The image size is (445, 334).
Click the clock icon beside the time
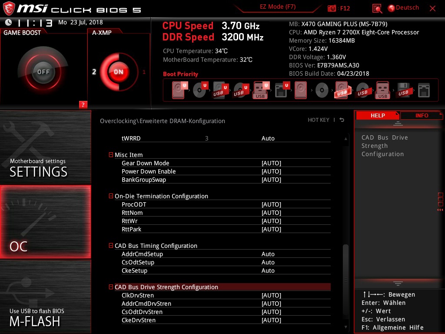(x=8, y=23)
